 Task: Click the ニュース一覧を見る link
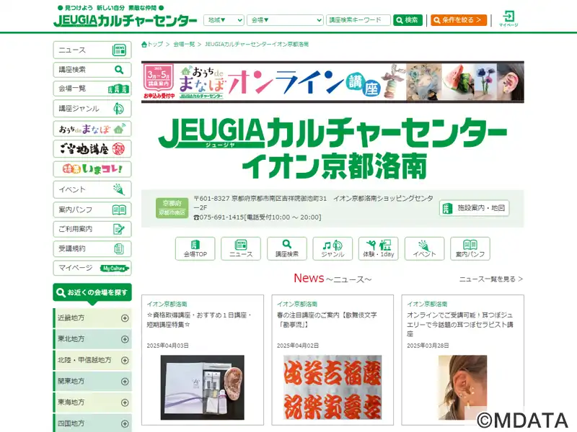tap(491, 279)
